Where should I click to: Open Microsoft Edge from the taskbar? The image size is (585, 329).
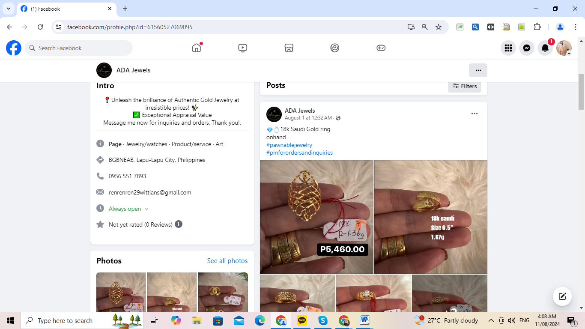pyautogui.click(x=260, y=320)
